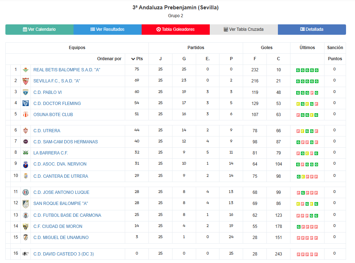Click the calendar icon in Ver Calendario
The width and height of the screenshot is (355, 263).
pos(25,29)
